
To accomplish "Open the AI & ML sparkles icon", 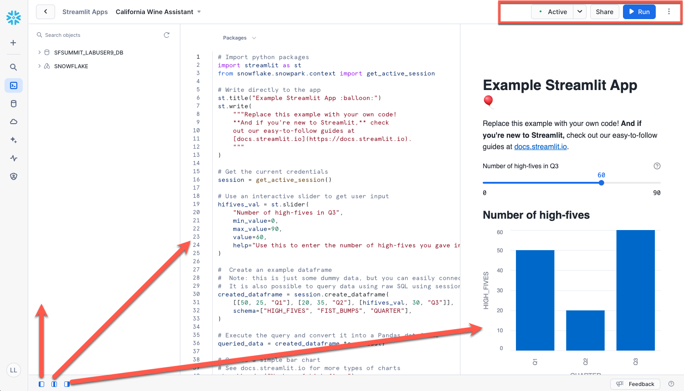I will 13,140.
